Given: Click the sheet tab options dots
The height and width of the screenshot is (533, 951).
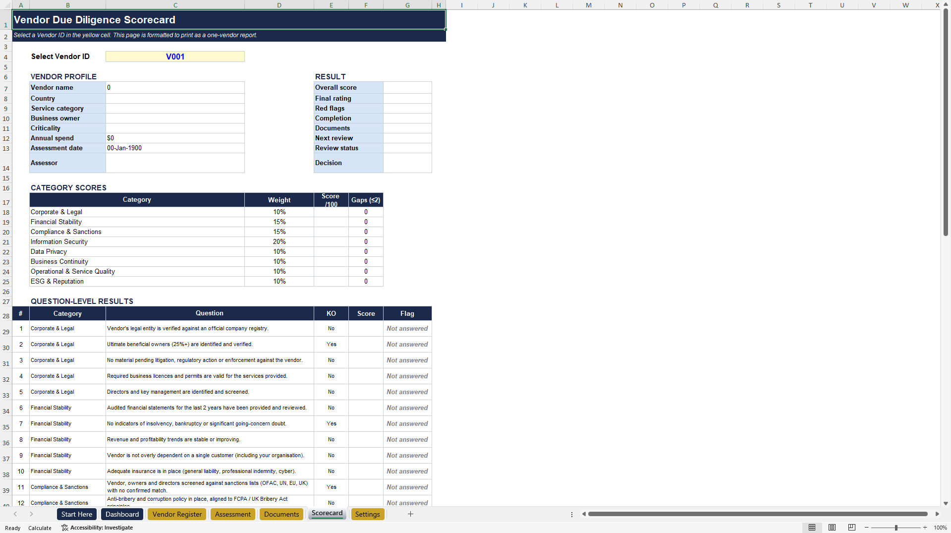Looking at the screenshot, I should [572, 514].
